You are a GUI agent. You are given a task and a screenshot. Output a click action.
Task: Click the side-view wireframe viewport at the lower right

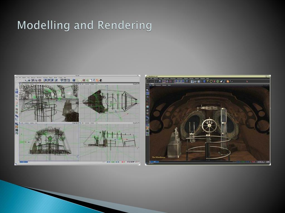point(110,142)
